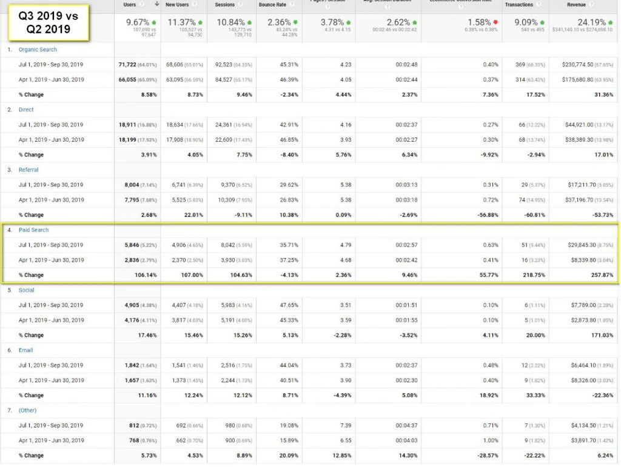This screenshot has height=467, width=621.
Task: Sort by the Revenue column header
Action: point(576,4)
